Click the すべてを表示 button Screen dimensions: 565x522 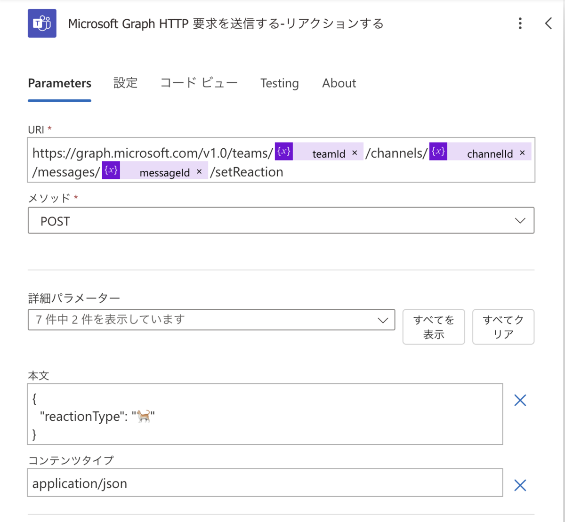434,327
